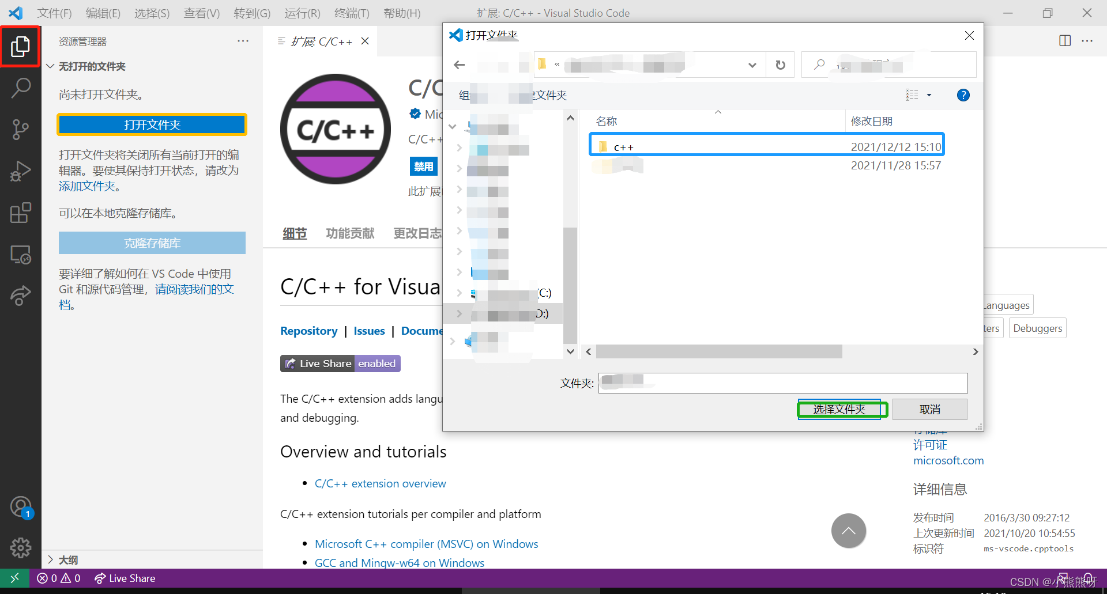Open the 终端(T) menu

[x=352, y=13]
